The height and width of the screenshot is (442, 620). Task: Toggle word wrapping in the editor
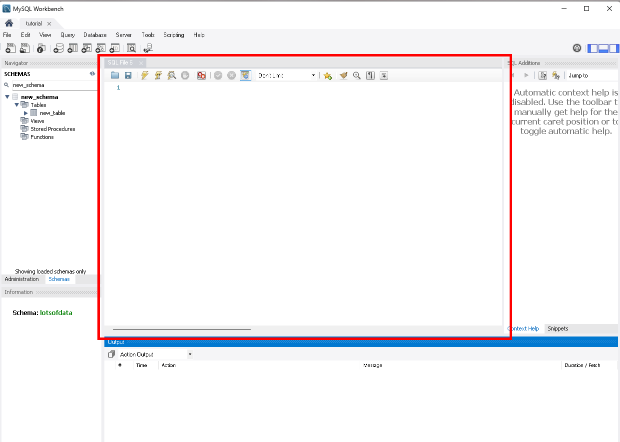pos(384,75)
